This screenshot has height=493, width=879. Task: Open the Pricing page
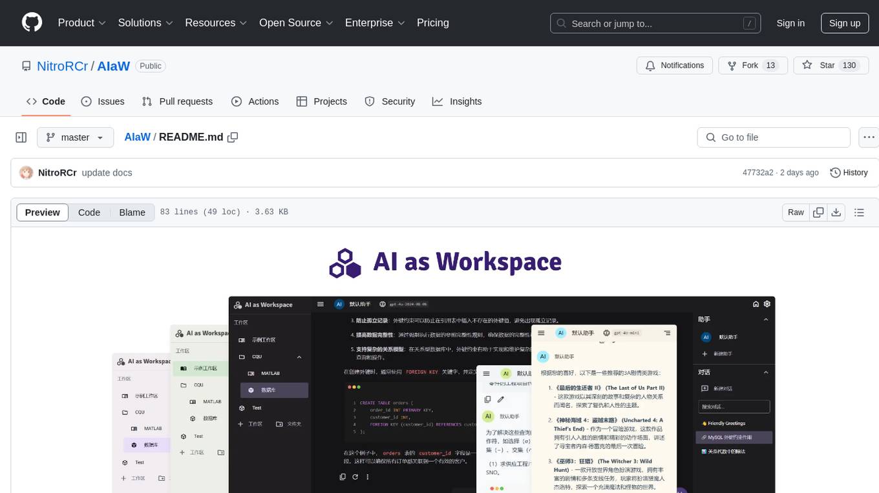(433, 23)
